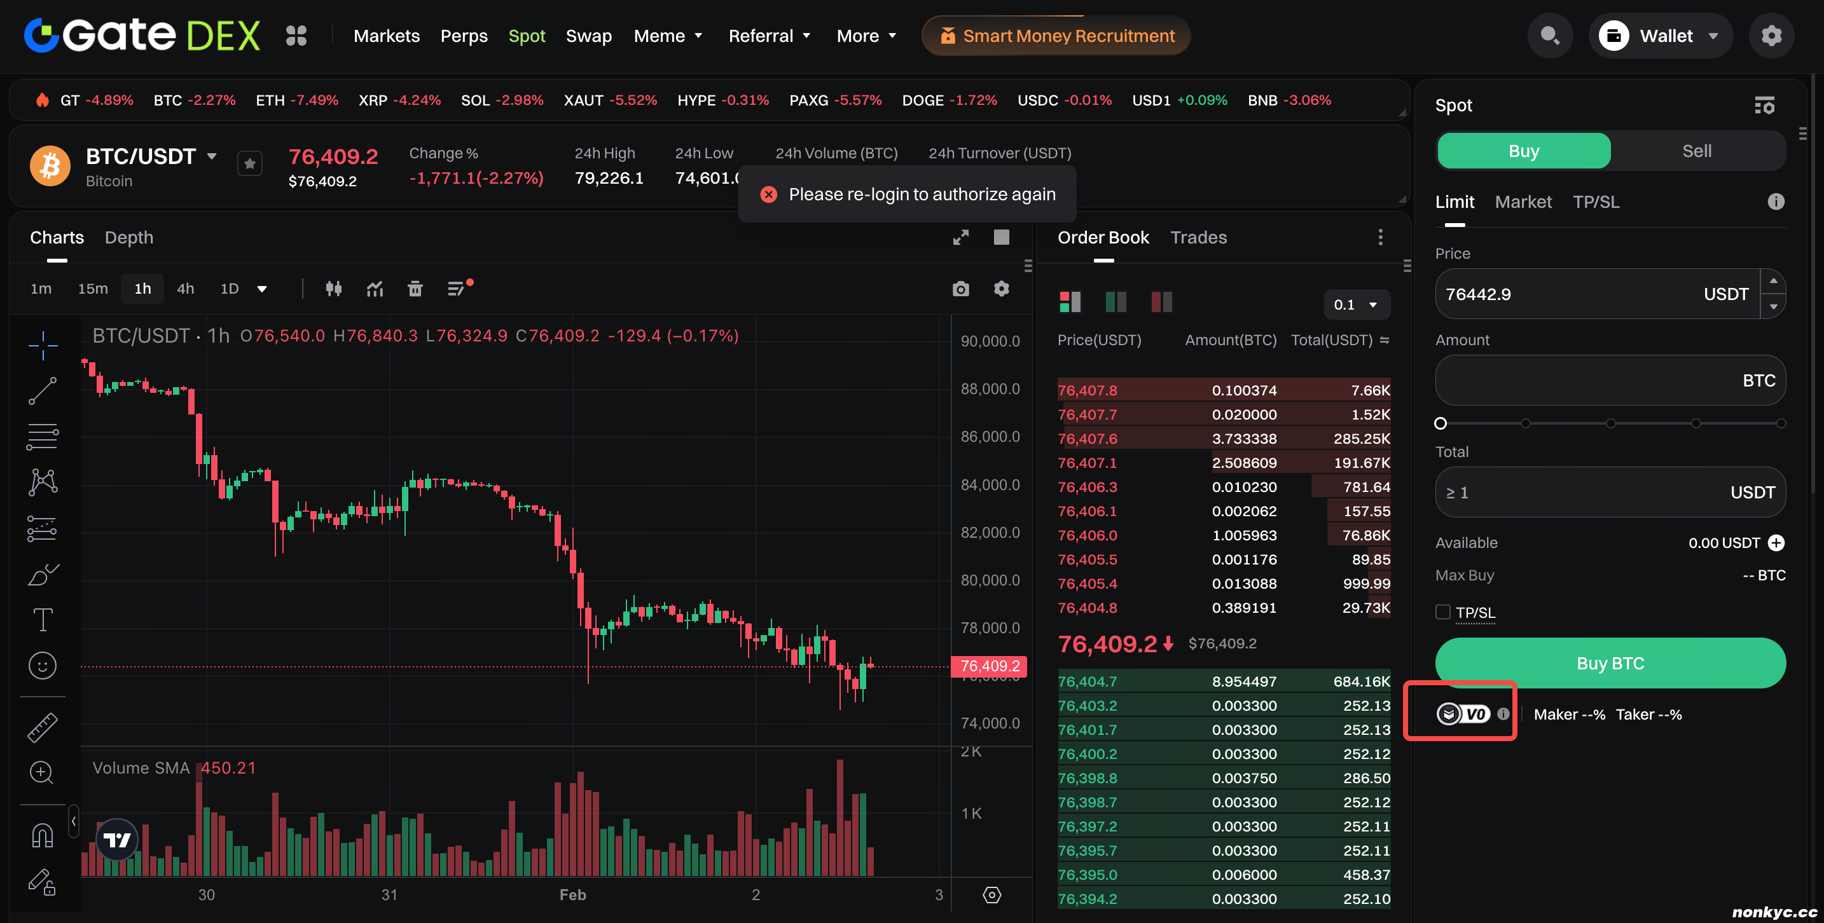Switch to Sell side toggle
This screenshot has width=1824, height=923.
[x=1697, y=151]
